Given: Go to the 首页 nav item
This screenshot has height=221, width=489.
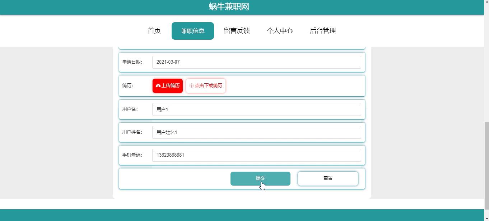Looking at the screenshot, I should 154,31.
